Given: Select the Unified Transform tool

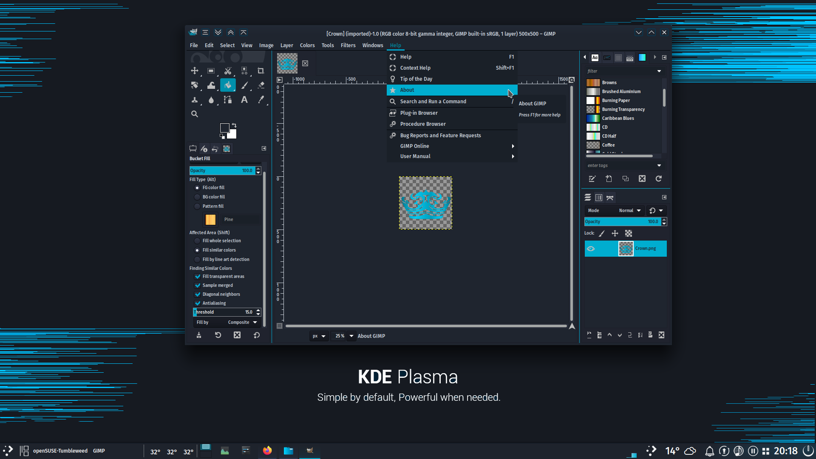Looking at the screenshot, I should tap(195, 85).
